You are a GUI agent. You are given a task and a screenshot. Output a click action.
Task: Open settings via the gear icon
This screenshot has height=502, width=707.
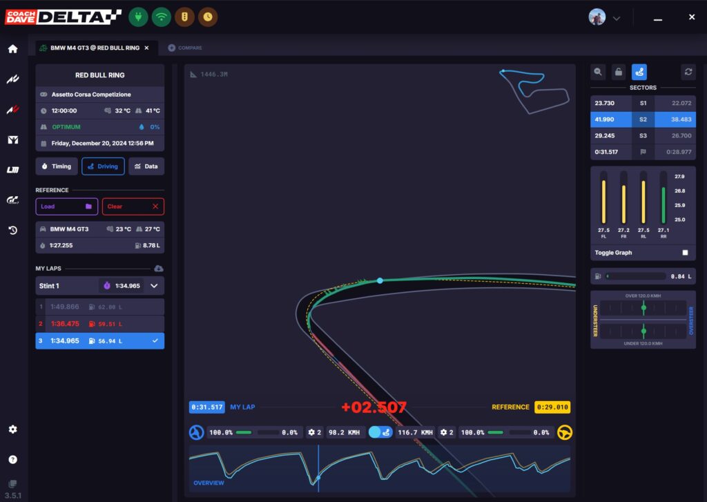[x=12, y=429]
